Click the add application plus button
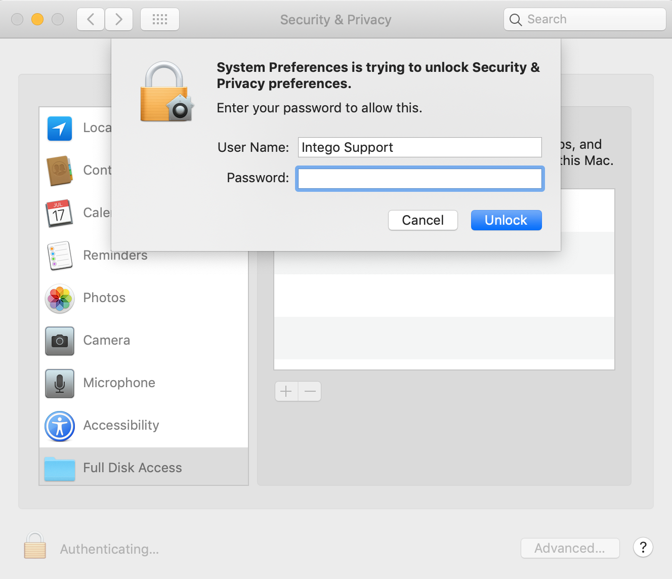The height and width of the screenshot is (579, 672). pyautogui.click(x=286, y=391)
